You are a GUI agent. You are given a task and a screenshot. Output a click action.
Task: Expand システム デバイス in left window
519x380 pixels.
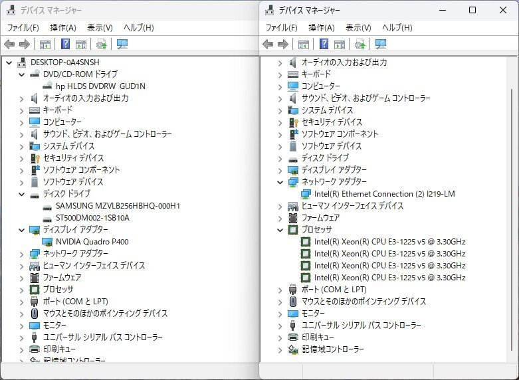[21, 147]
